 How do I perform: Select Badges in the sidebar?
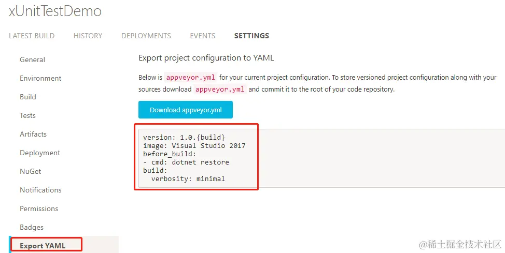31,227
